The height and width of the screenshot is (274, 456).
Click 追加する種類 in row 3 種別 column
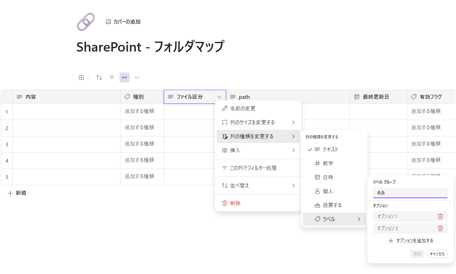tap(139, 144)
